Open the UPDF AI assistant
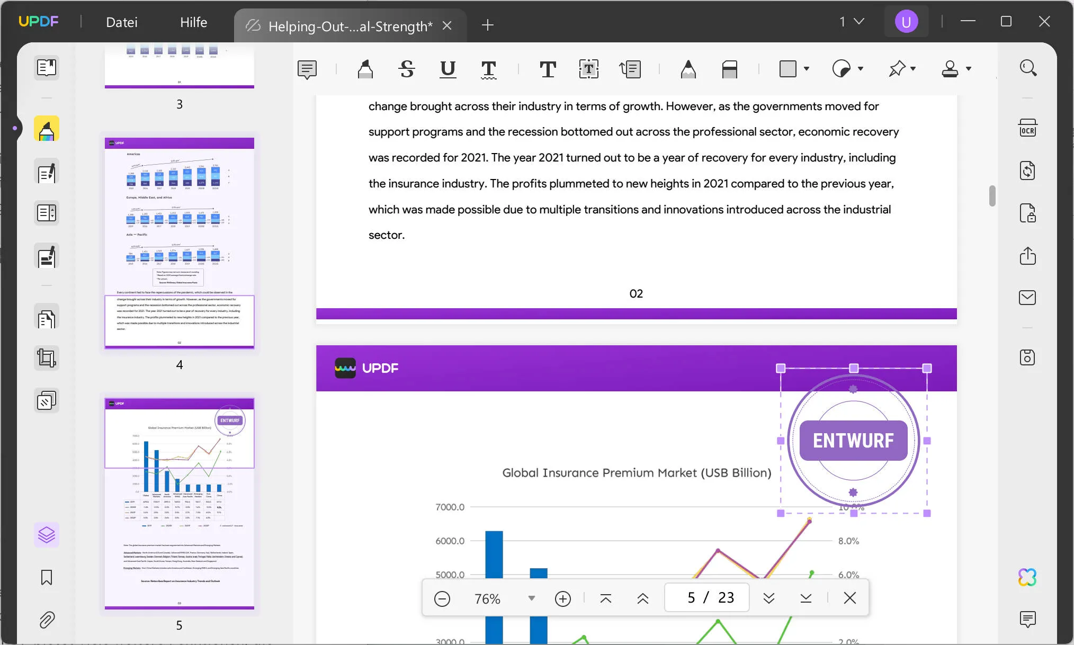 1028,577
